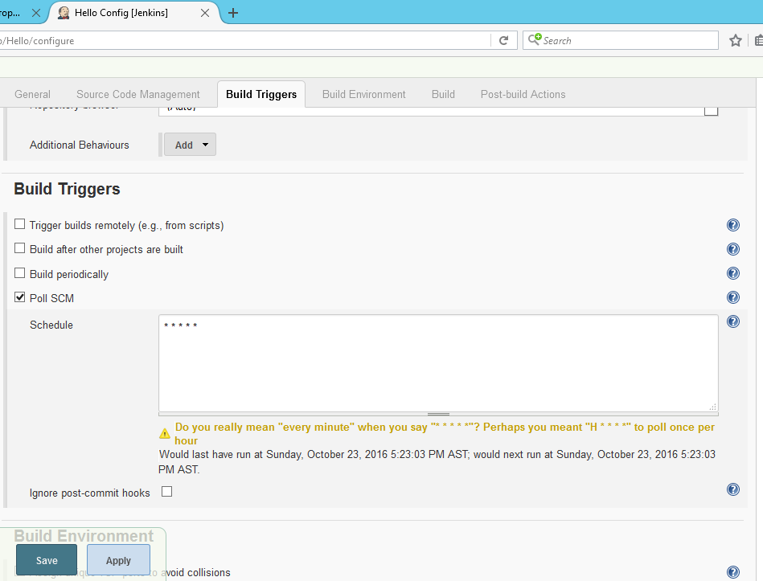
Task: Open help icon in Build Environment section
Action: tap(732, 572)
